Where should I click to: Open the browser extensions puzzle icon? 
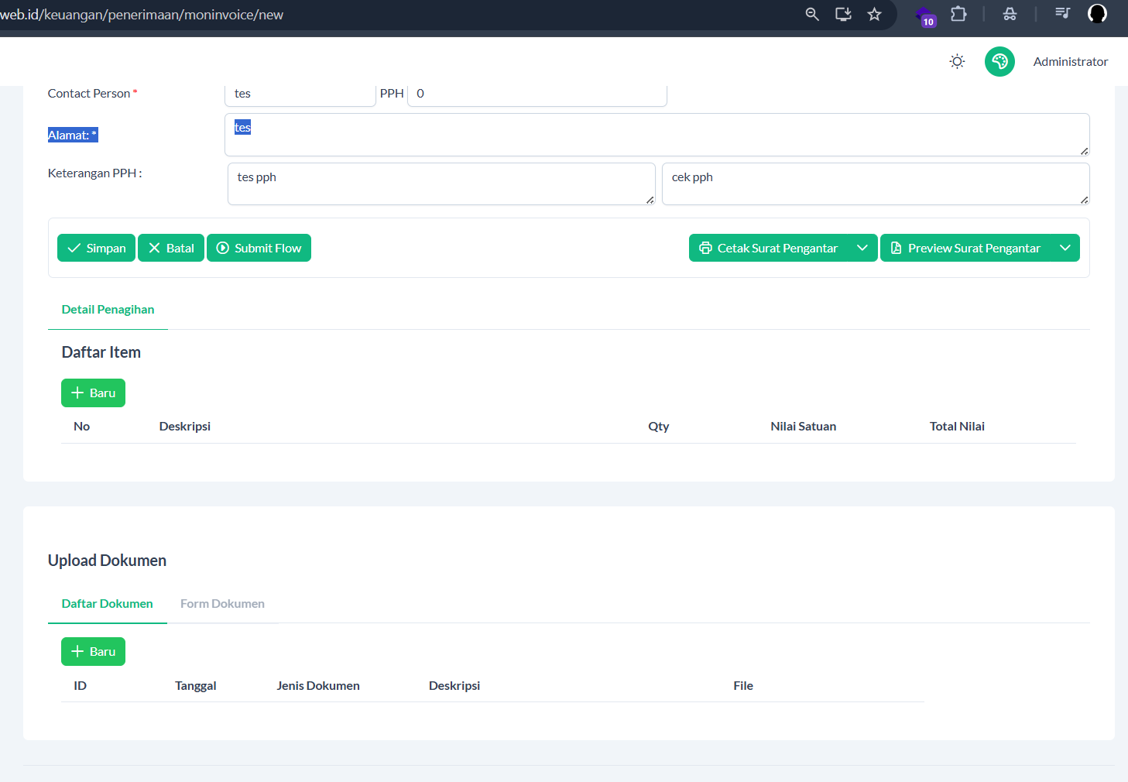[x=958, y=14]
